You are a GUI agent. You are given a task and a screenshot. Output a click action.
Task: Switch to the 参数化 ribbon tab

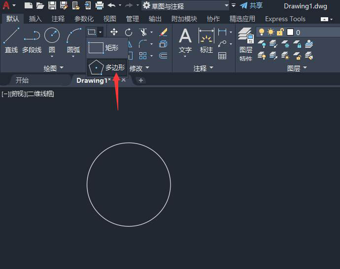pyautogui.click(x=84, y=19)
